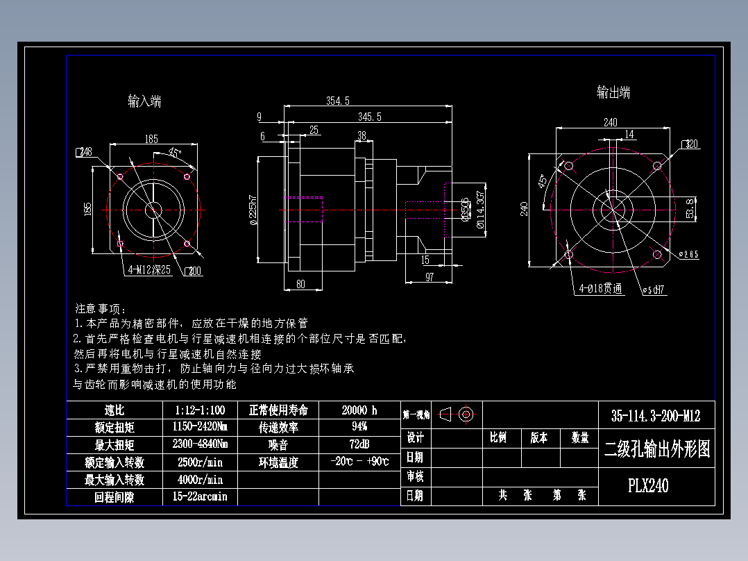This screenshot has width=748, height=561.
Task: Select the 输出端 view title label
Action: pos(615,89)
